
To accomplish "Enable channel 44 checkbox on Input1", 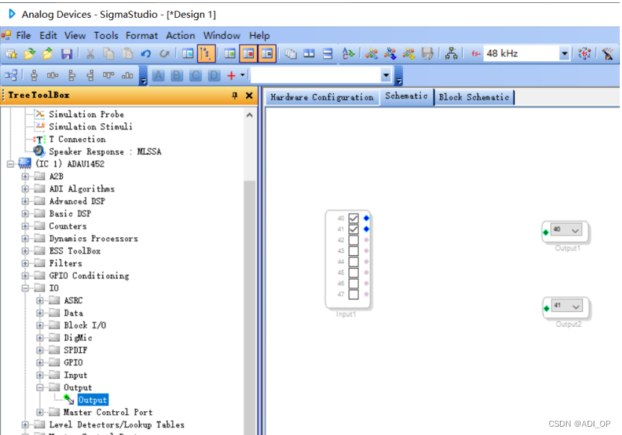I will click(354, 262).
